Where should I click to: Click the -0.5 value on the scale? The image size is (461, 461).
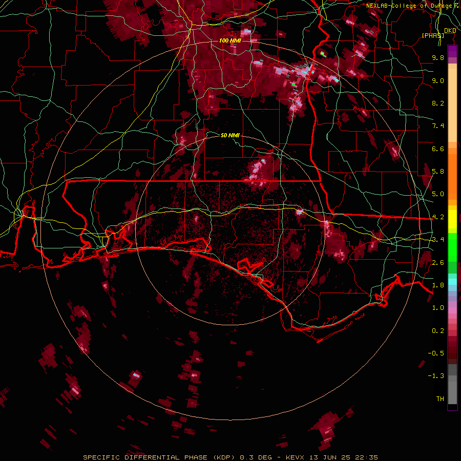(x=436, y=353)
